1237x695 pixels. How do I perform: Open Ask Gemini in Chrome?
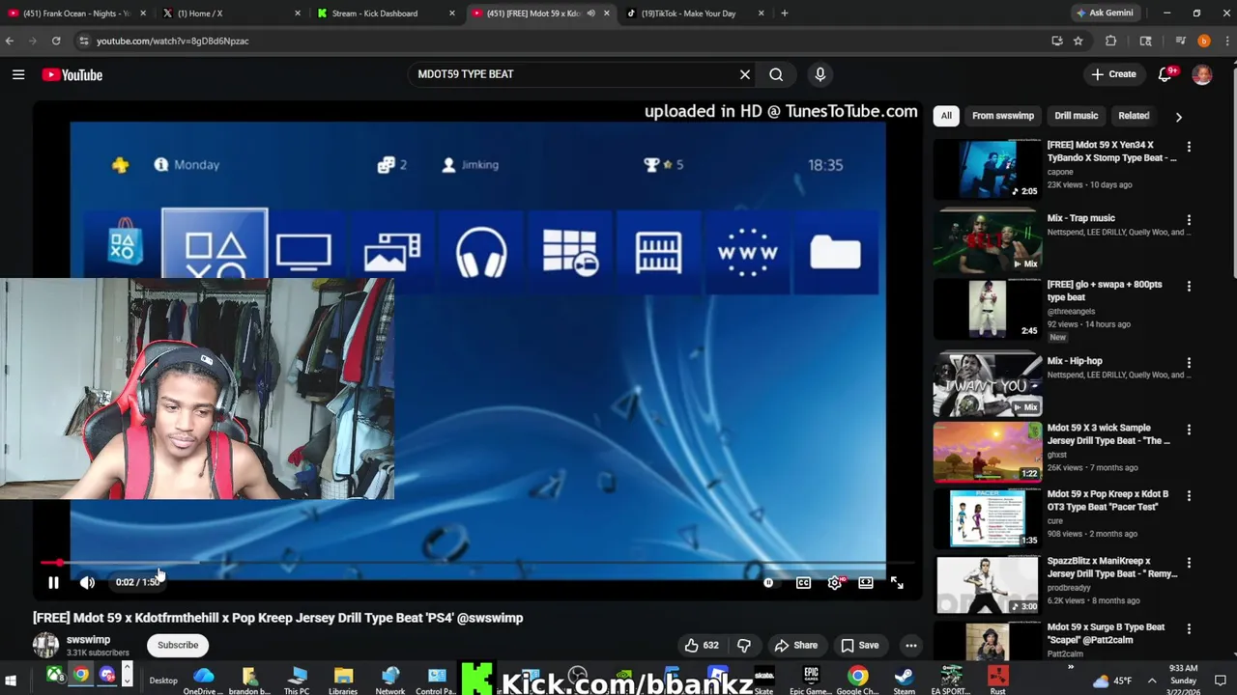point(1105,14)
